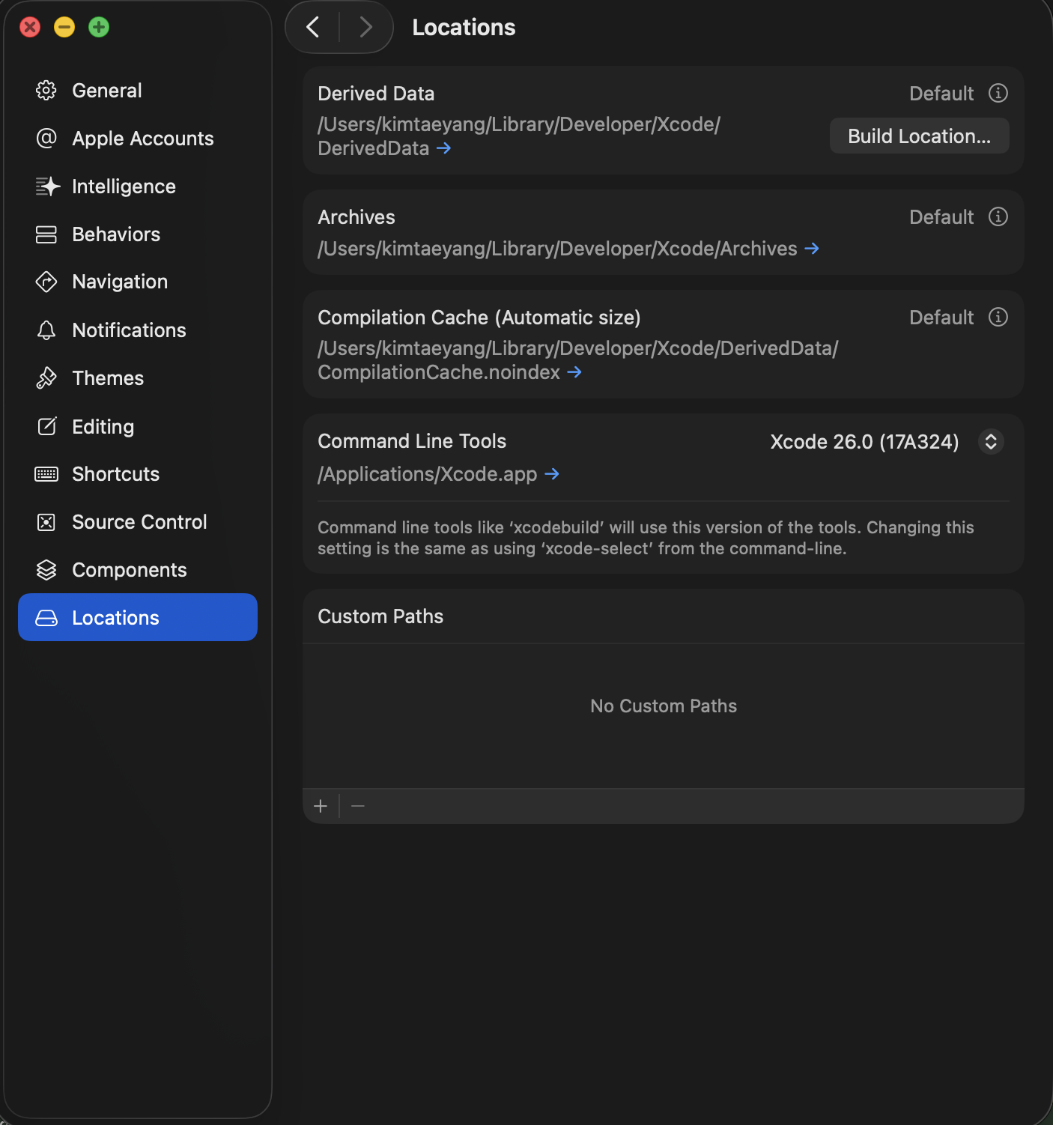Open the Derived Data Default popup

click(941, 94)
